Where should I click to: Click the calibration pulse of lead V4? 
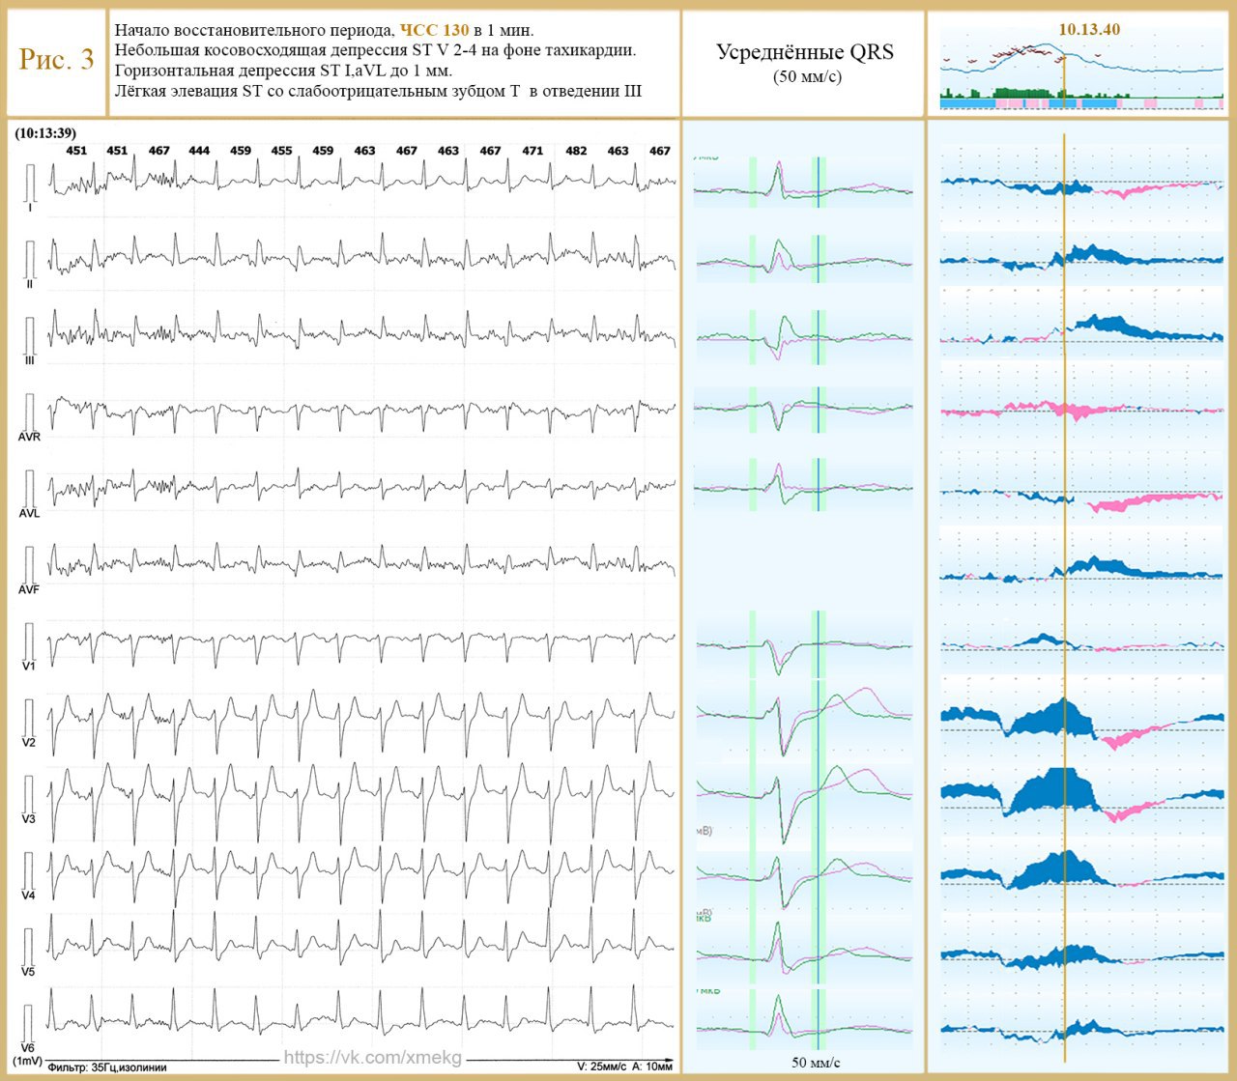(x=30, y=869)
